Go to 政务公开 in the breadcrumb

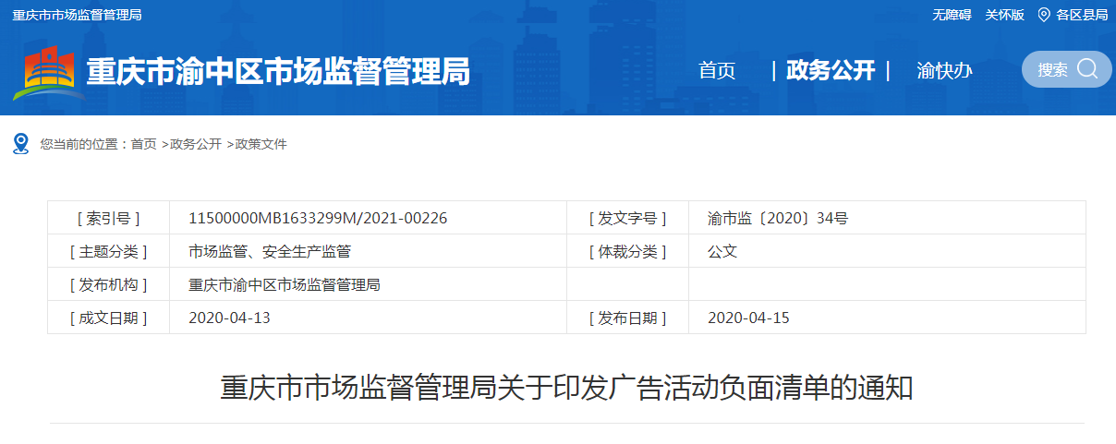click(x=196, y=144)
